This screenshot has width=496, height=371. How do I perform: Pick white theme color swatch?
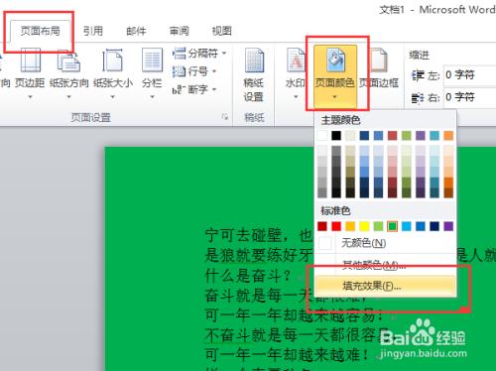coord(322,136)
